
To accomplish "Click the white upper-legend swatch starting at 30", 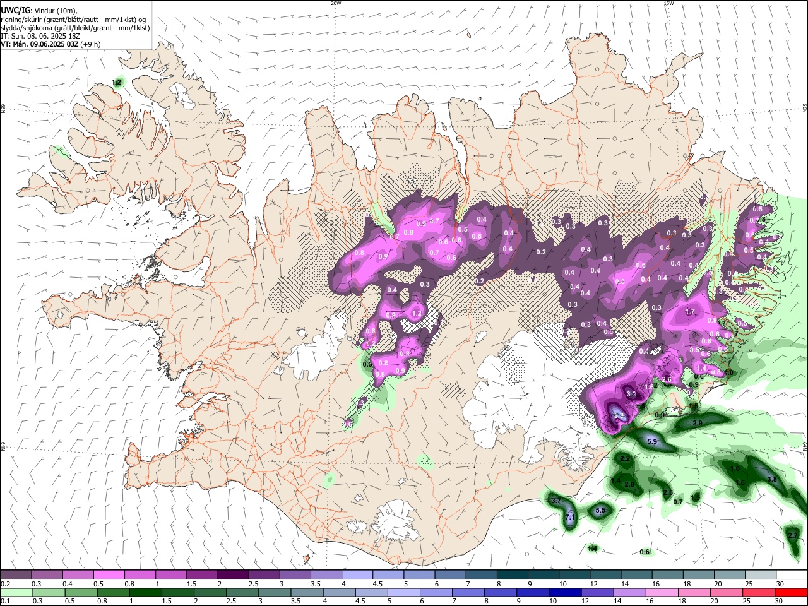I will [792, 575].
